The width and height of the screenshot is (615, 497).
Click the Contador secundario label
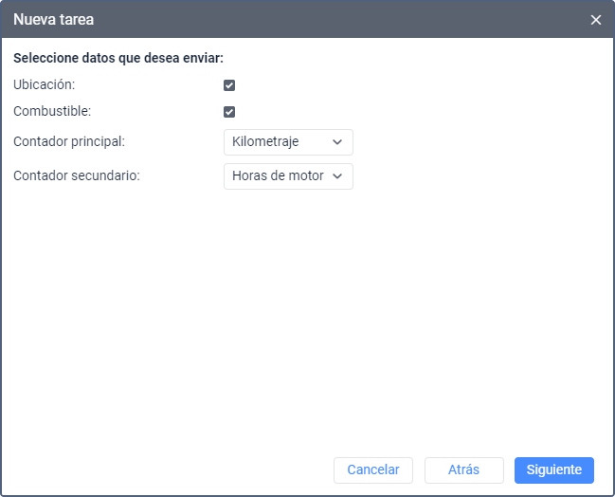pos(77,176)
